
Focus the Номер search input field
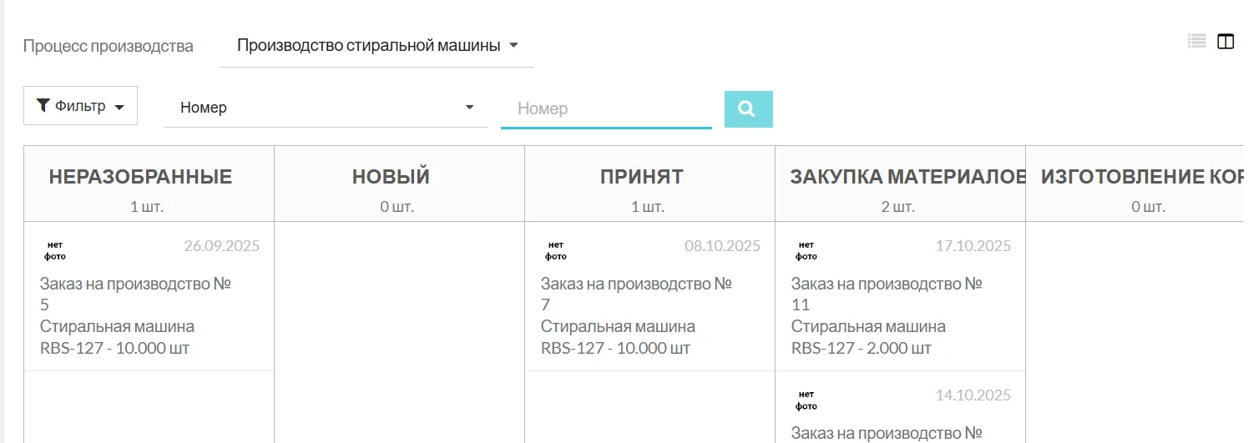pos(606,108)
